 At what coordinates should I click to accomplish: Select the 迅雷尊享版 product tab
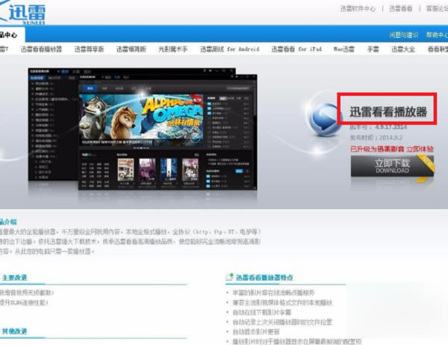(89, 49)
